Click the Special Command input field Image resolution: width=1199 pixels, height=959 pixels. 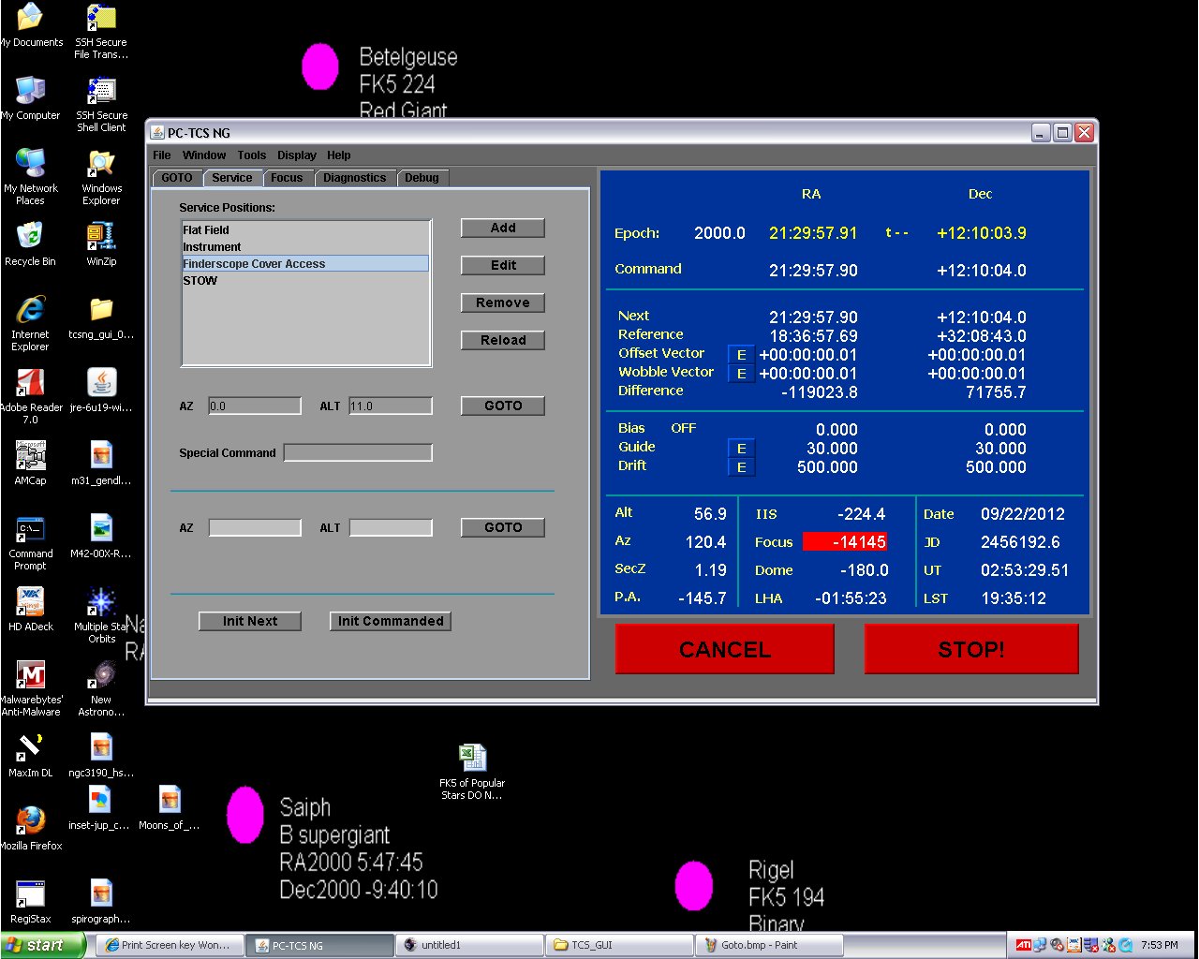[x=358, y=452]
